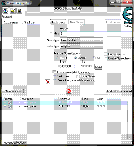
Task: Open a cheat table via folder icon
Action: (x=13, y=11)
